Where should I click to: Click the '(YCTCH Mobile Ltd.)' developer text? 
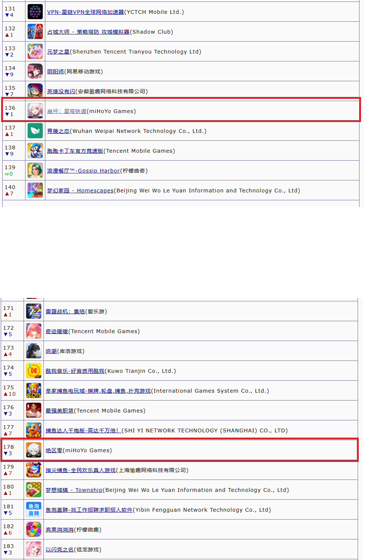154,12
